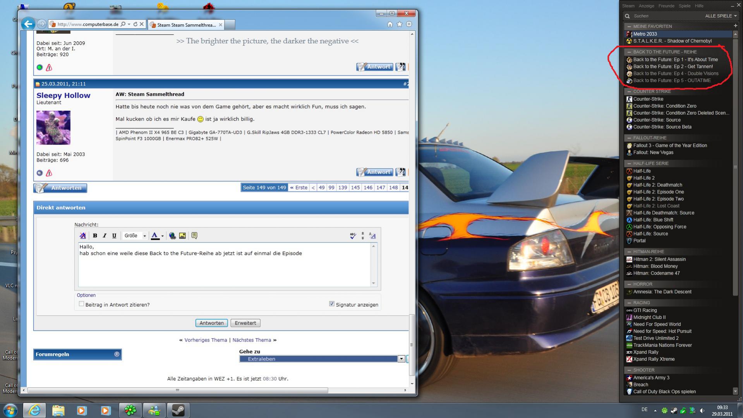Apply the current text color swatch
The height and width of the screenshot is (418, 743).
pos(155,236)
